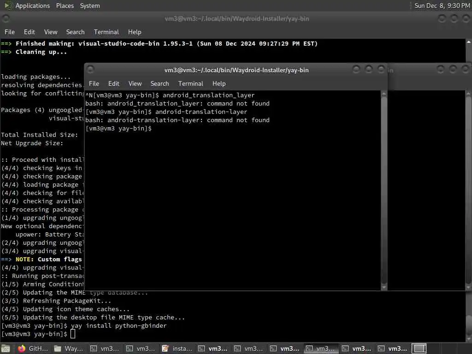472x354 pixels.
Task: Open the Applications menu in top panel
Action: click(x=33, y=6)
